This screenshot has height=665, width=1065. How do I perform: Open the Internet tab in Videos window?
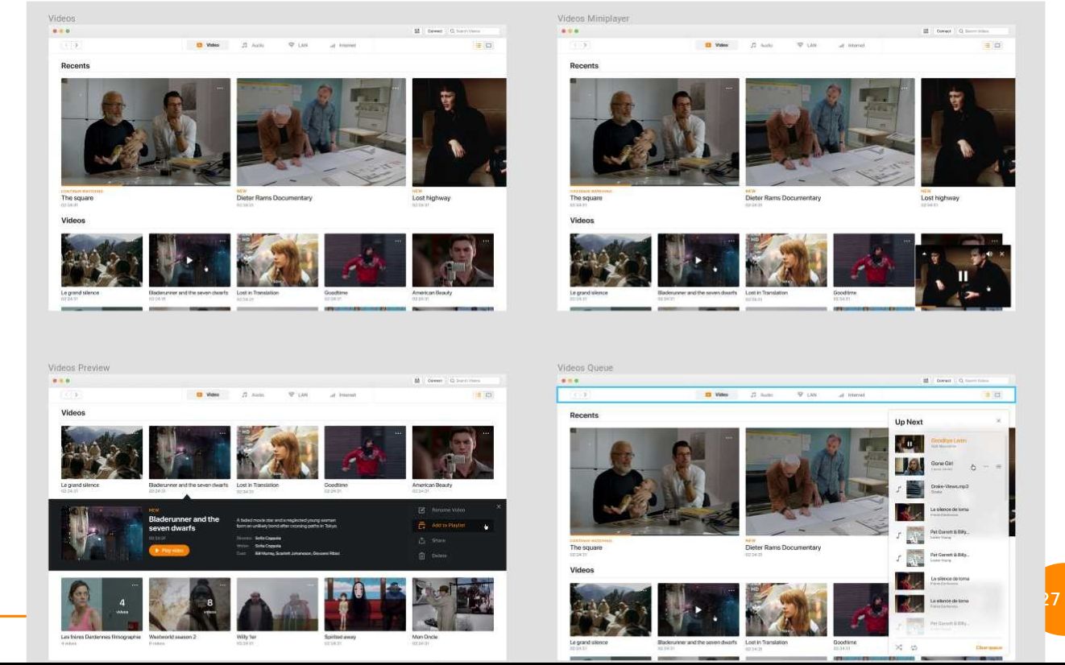pos(342,45)
